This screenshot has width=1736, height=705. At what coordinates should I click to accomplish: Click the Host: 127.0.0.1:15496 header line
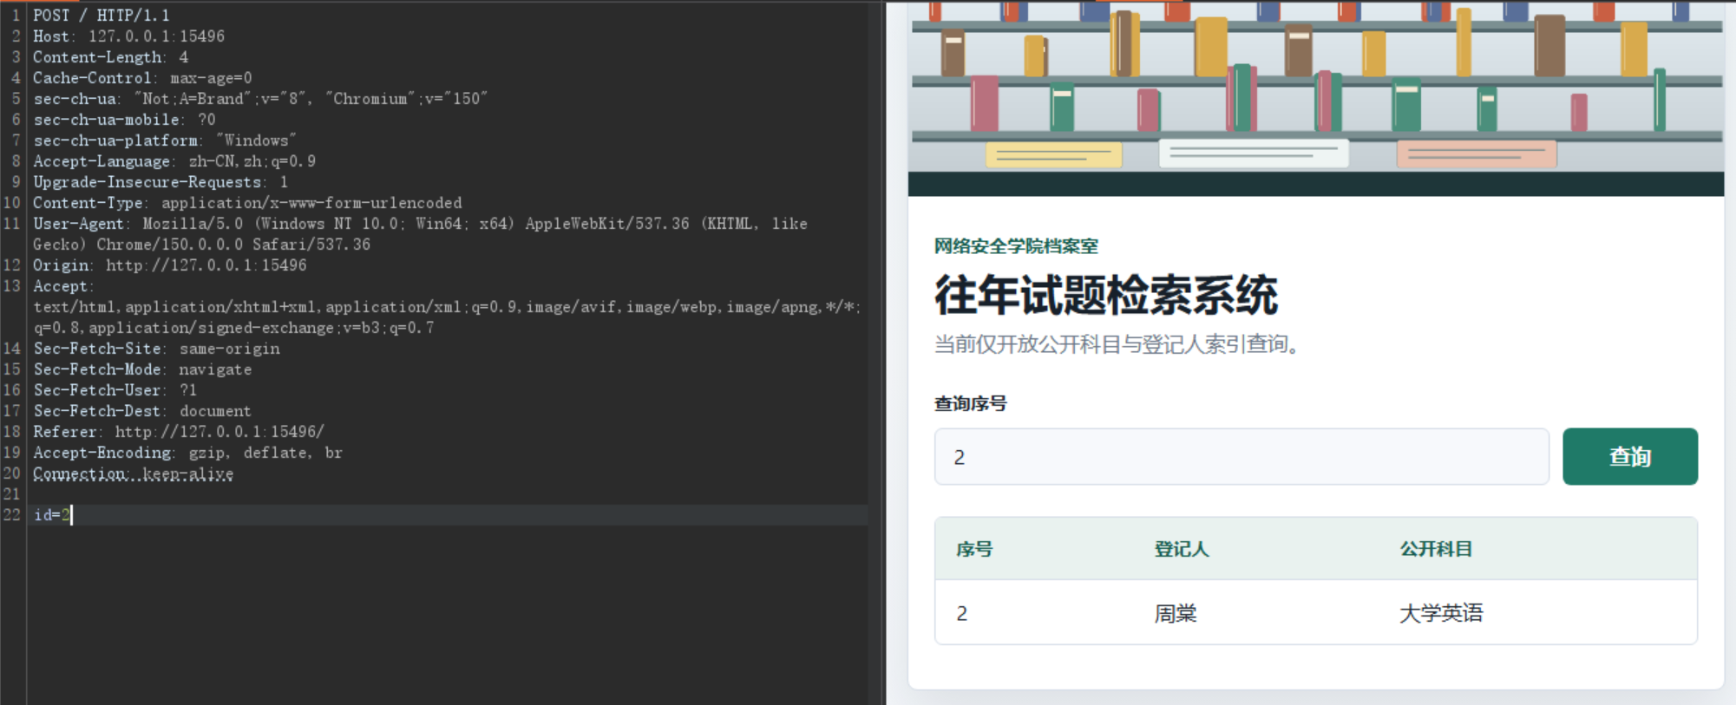(x=128, y=36)
